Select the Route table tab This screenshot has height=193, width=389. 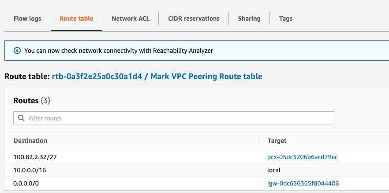pos(76,18)
